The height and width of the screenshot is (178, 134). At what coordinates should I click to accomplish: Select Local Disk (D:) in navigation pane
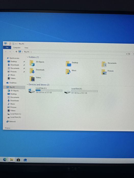(x=16, y=117)
